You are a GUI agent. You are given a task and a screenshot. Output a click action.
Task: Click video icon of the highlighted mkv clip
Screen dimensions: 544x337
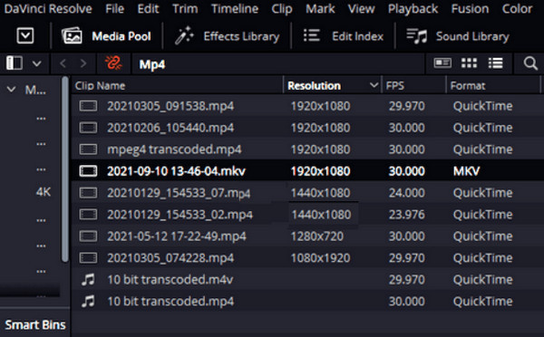88,171
